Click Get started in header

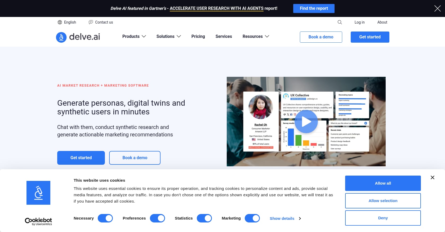pos(370,37)
